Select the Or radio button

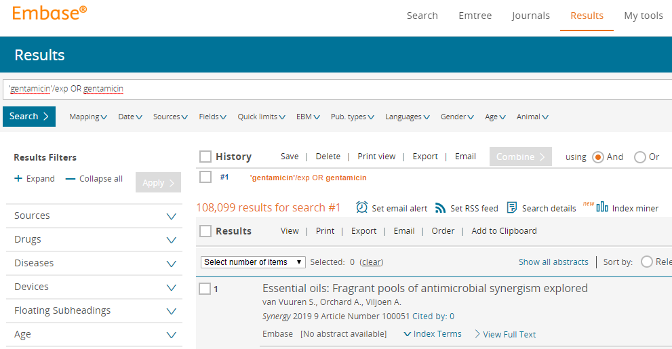pos(639,157)
